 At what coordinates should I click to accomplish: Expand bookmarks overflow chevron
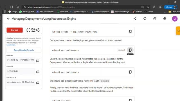[165, 12]
